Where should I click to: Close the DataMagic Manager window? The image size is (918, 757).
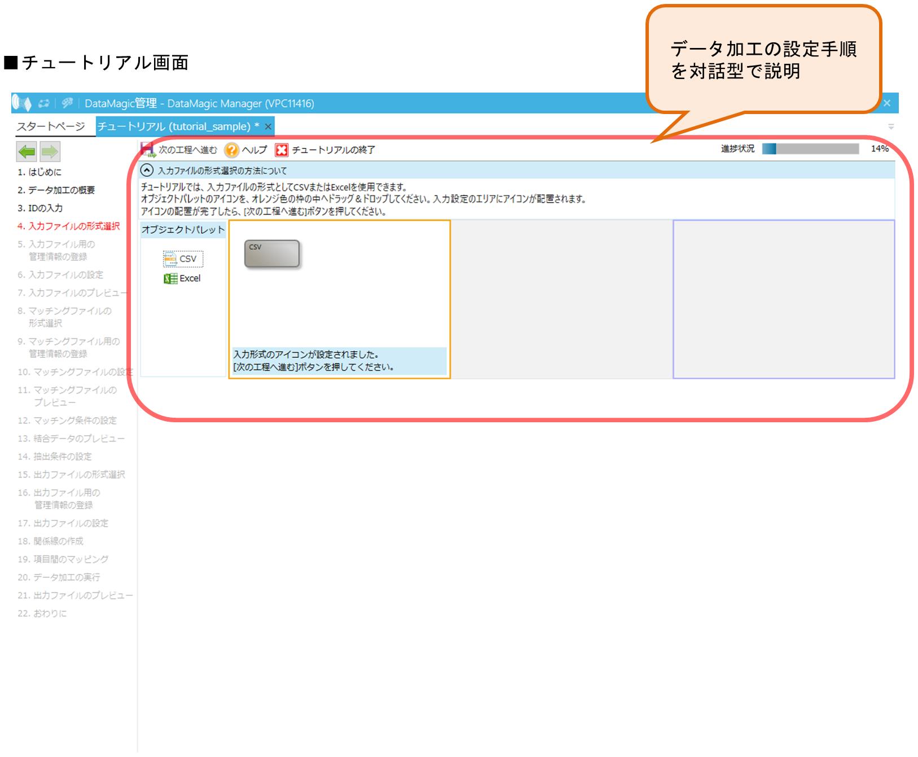887,103
